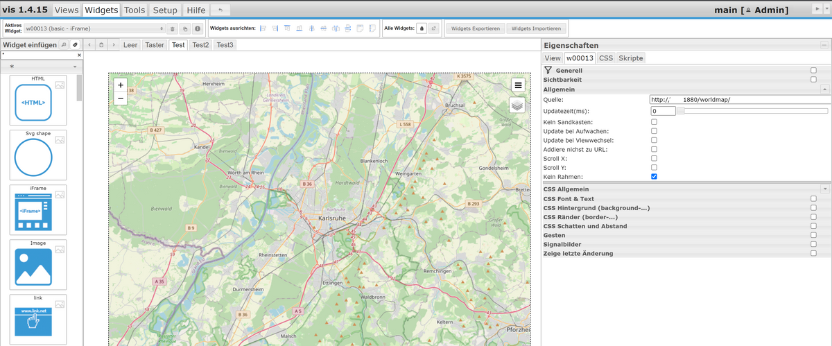Enable the Scroll X checkbox

pyautogui.click(x=654, y=158)
